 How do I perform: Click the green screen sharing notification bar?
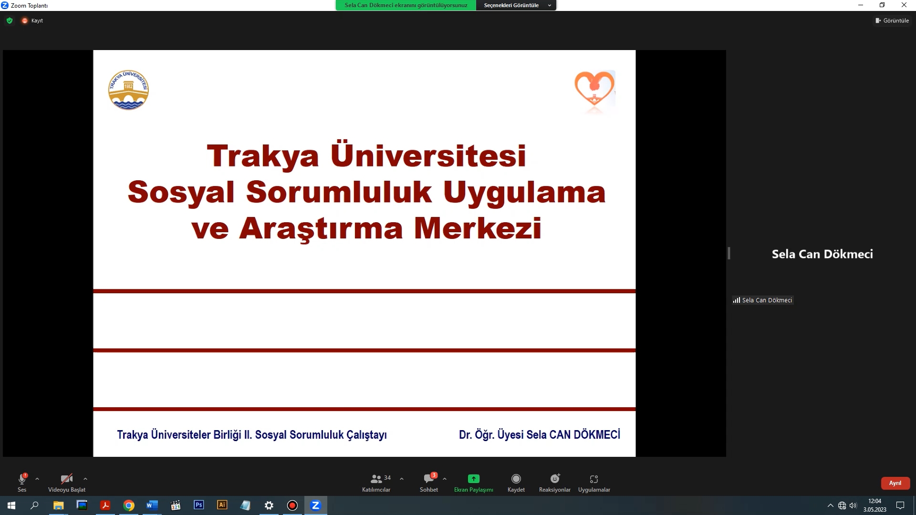[406, 5]
